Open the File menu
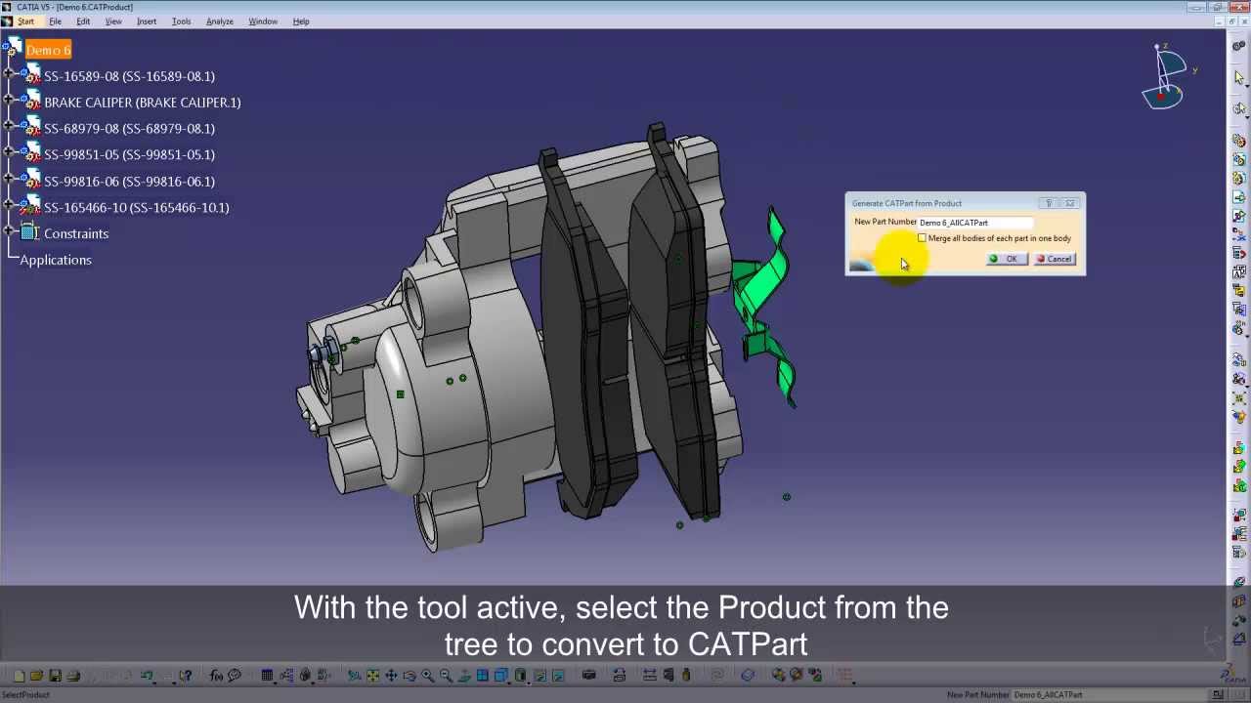This screenshot has height=703, width=1251. click(x=55, y=21)
